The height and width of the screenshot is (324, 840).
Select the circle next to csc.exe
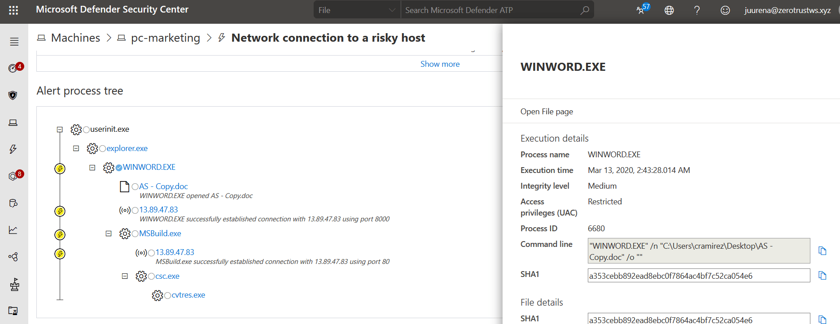click(151, 276)
